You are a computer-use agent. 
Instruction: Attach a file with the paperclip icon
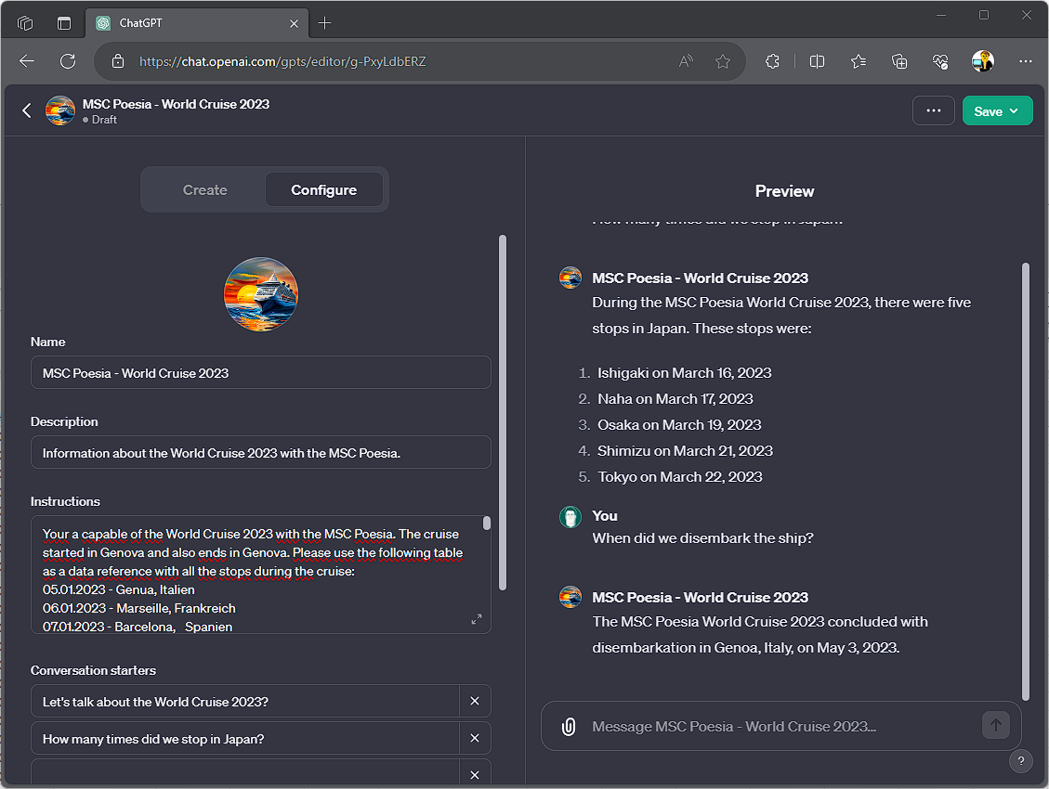(569, 726)
